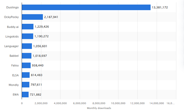The height and width of the screenshot is (112, 184).
Task: Click the 8,000,000 axis tick label
Action: click(99, 103)
